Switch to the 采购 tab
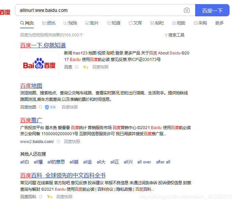This screenshot has width=235, height=203. pyautogui.click(x=200, y=23)
